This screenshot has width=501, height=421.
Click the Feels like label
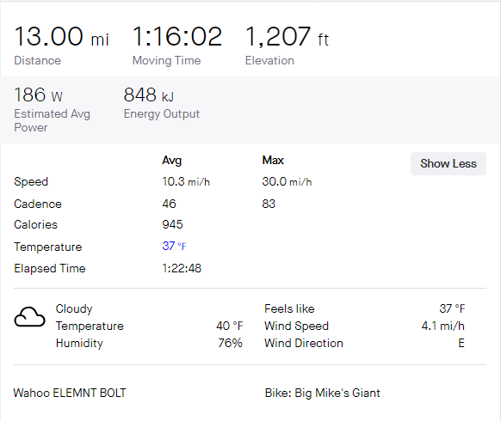pyautogui.click(x=289, y=308)
